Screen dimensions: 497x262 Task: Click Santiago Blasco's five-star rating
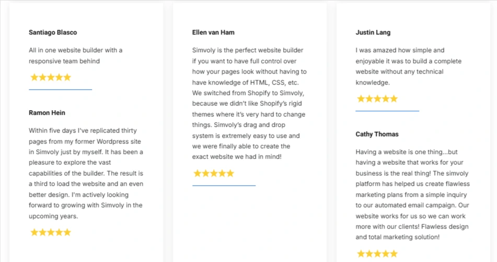coord(51,77)
